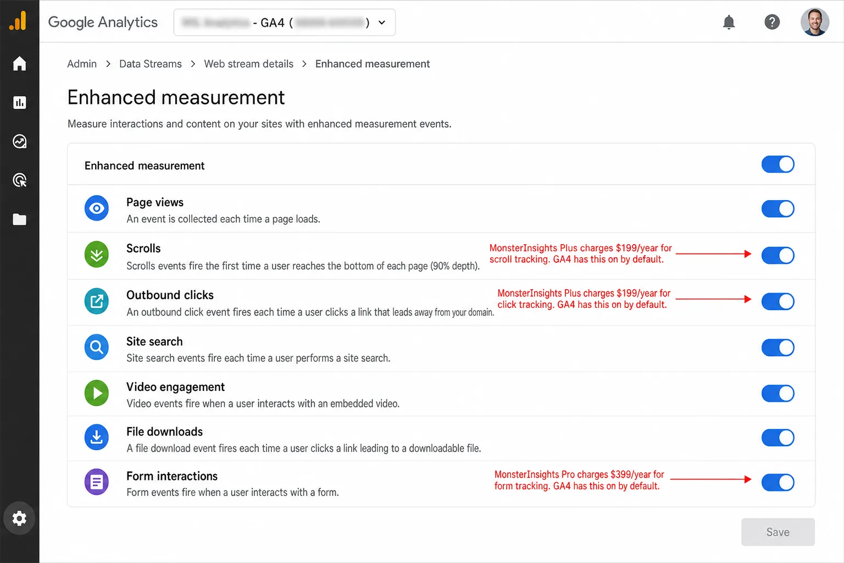Click 'A file download event fires' description
844x563 pixels.
pyautogui.click(x=304, y=448)
